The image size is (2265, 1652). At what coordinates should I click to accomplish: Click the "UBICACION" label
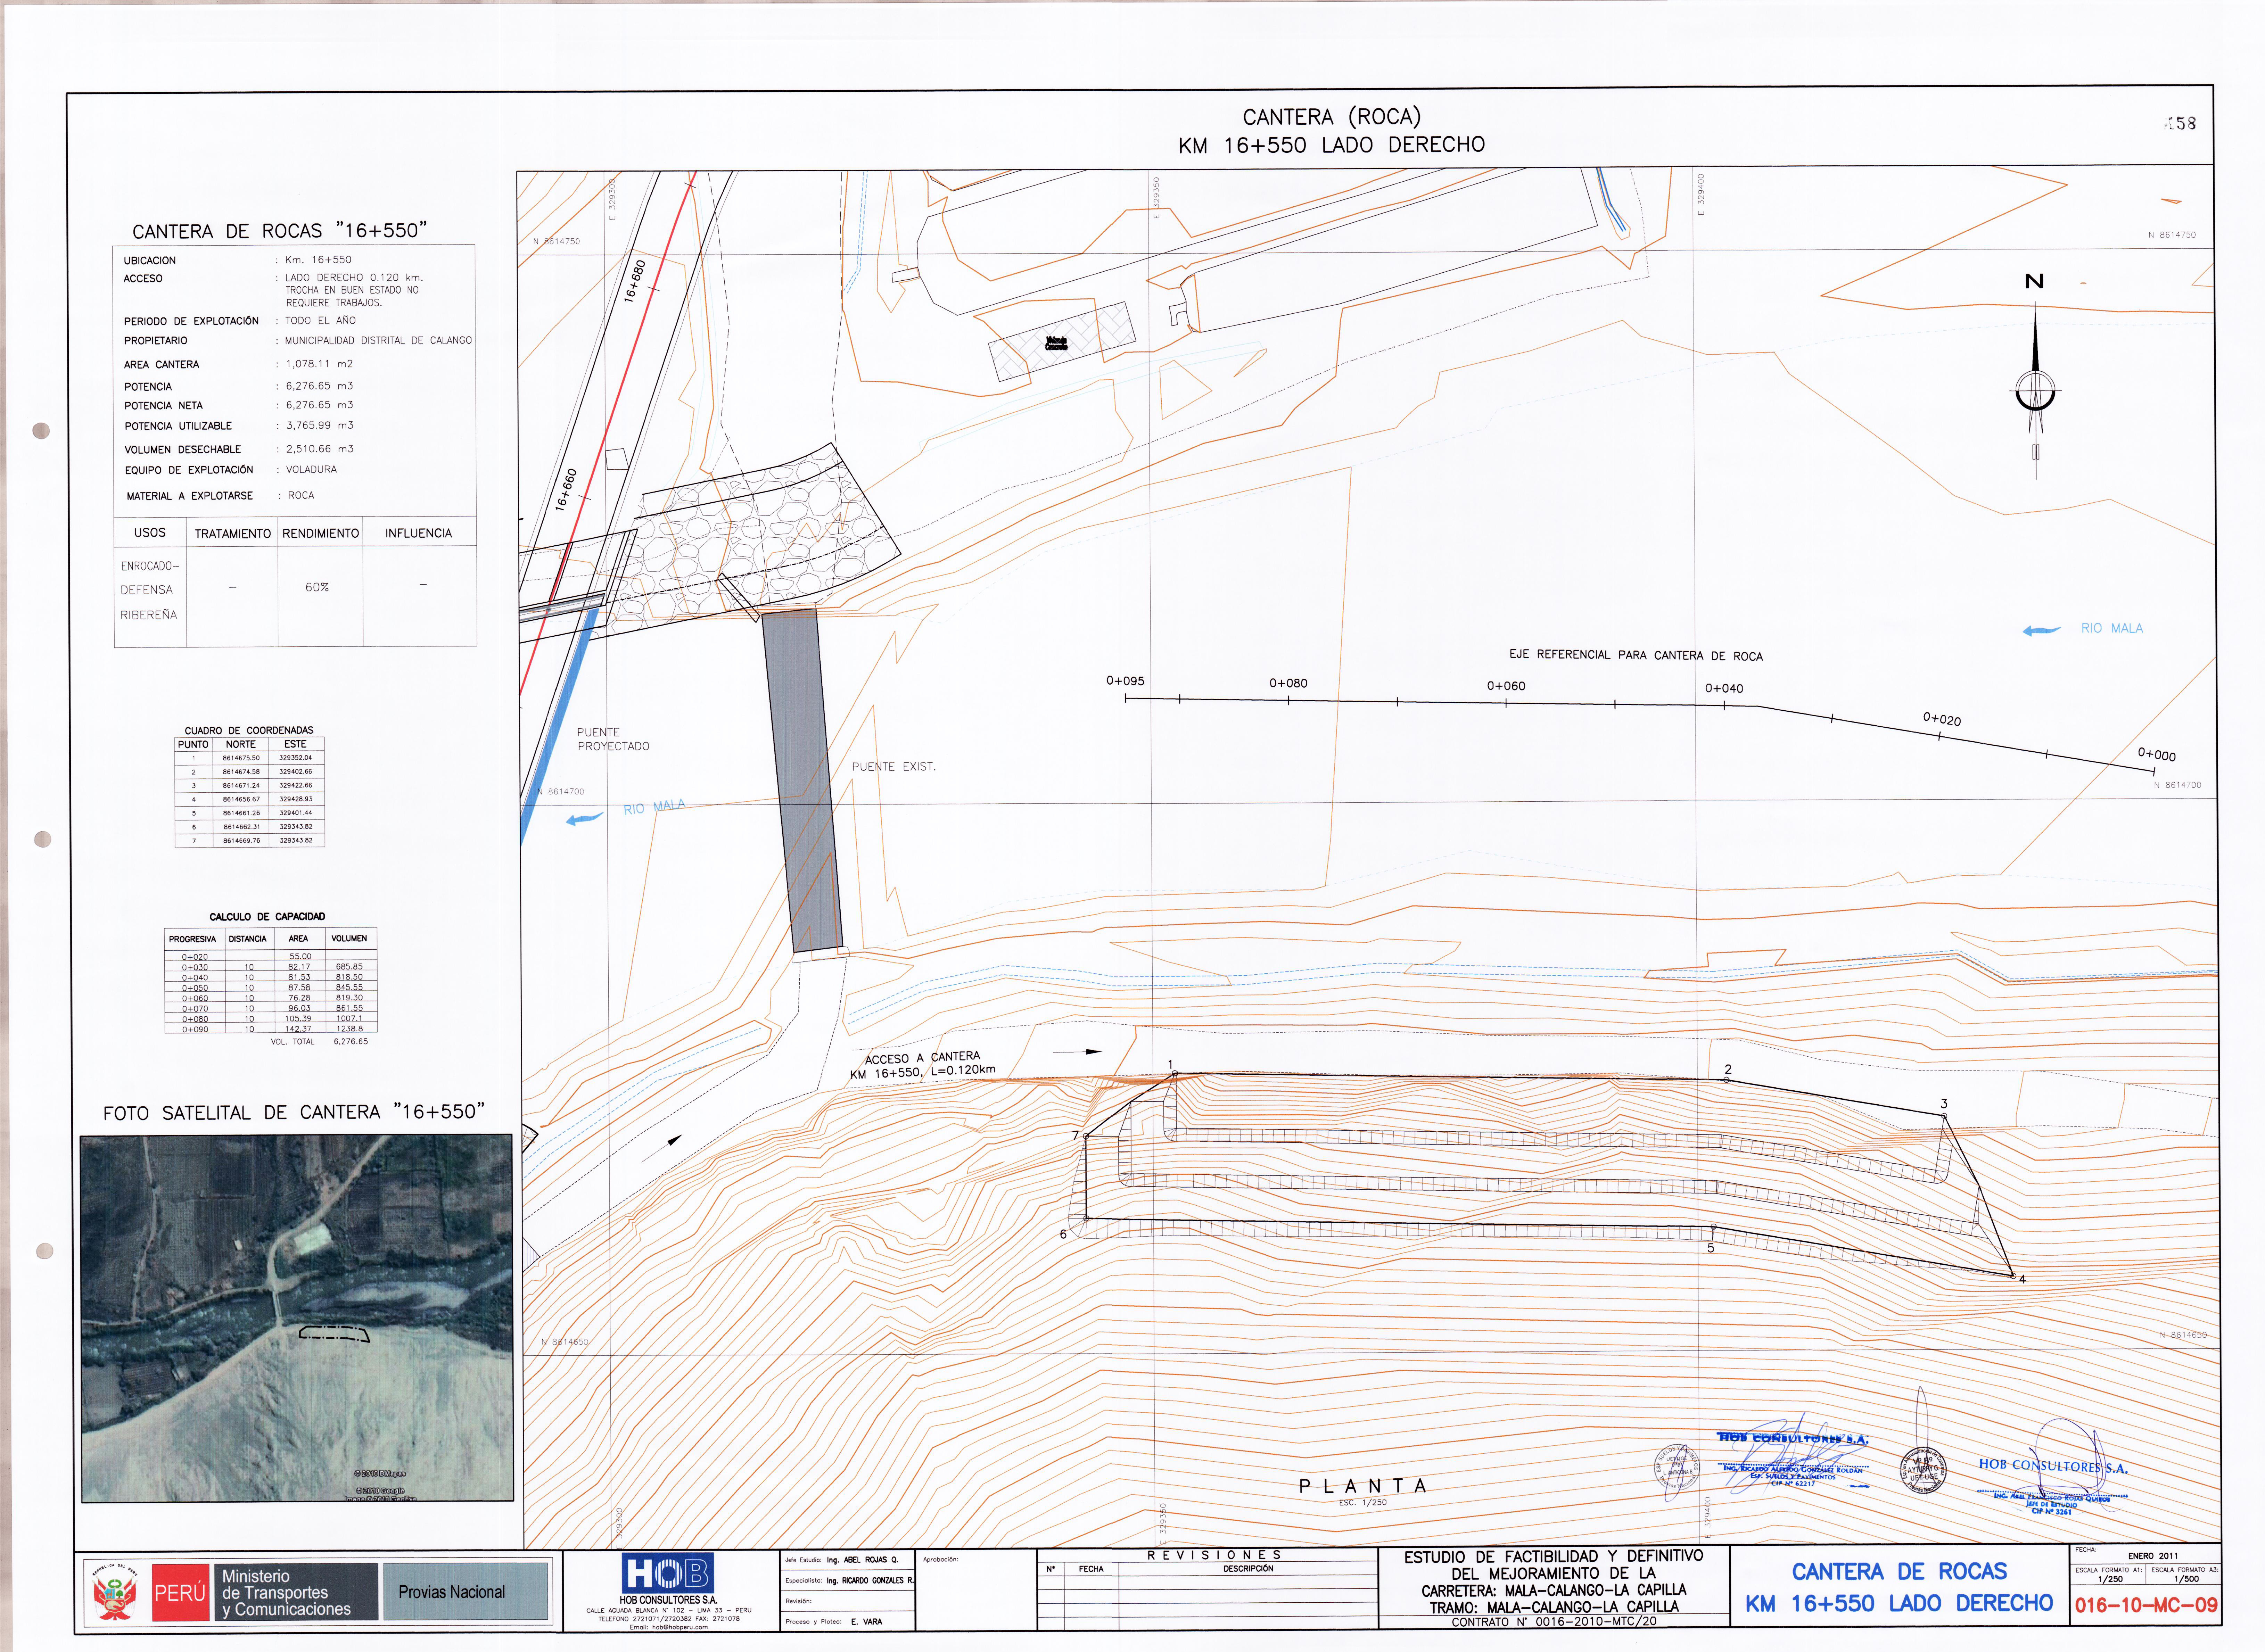click(x=150, y=261)
